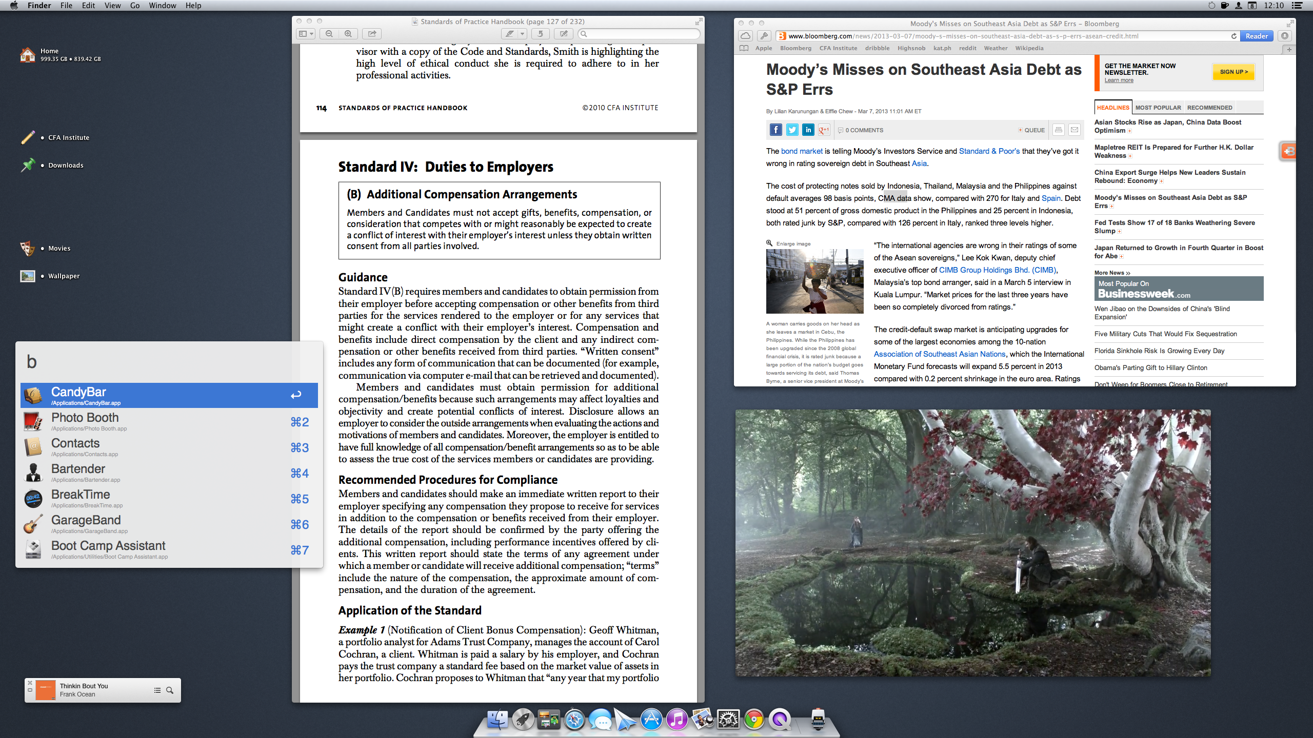Share the article on Twitter

[x=792, y=130]
